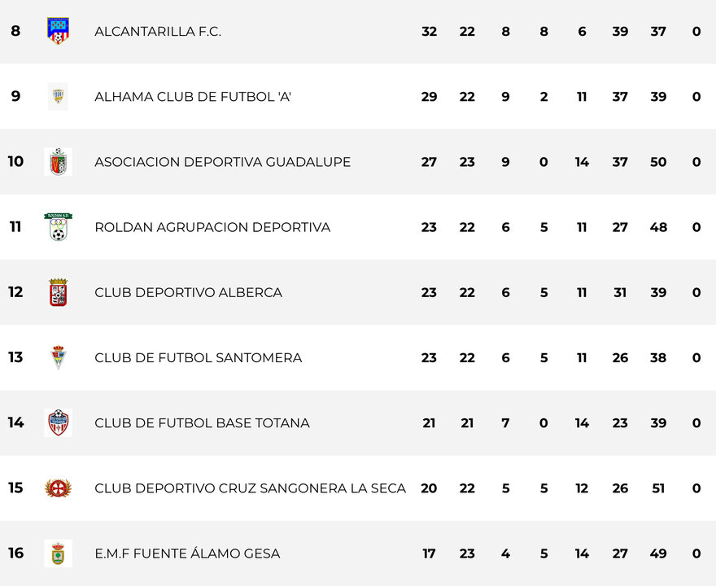
Task: Click the Cruz Sangonera La Seca crest
Action: (58, 488)
